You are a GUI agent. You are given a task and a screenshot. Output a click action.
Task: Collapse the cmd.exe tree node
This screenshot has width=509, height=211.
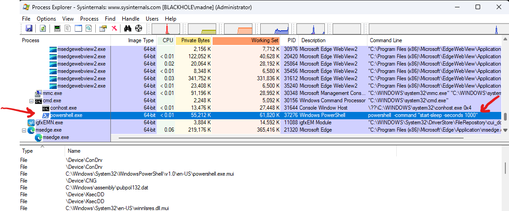click(x=31, y=101)
